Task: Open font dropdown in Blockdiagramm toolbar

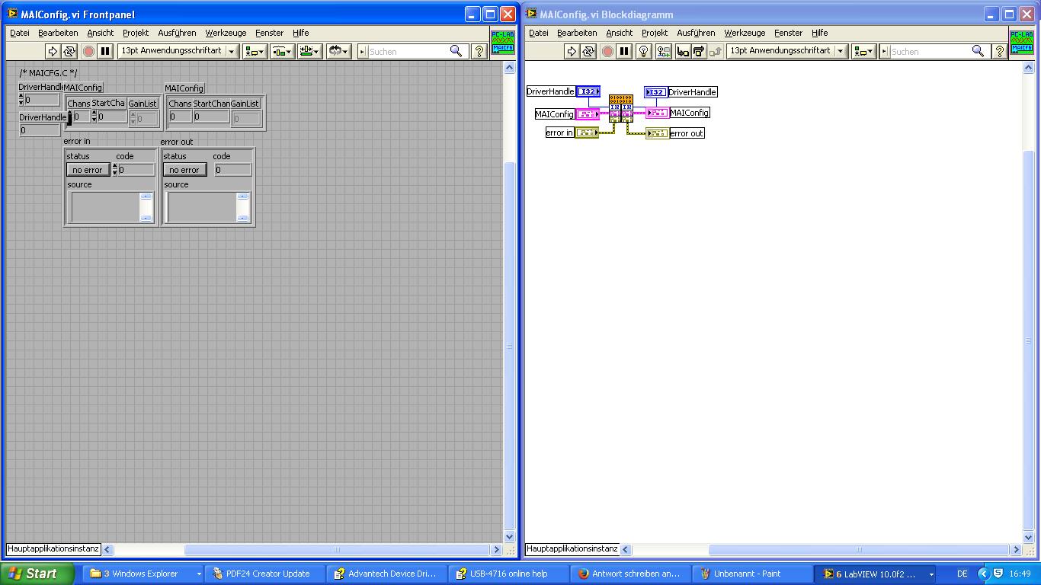Action: (787, 51)
